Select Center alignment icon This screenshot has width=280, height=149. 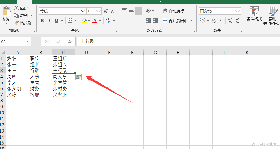pos(131,21)
